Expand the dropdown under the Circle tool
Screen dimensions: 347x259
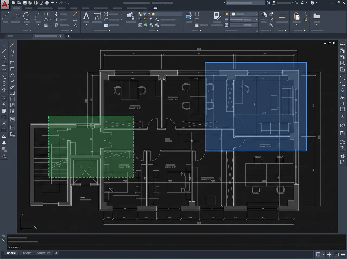[x=27, y=25]
